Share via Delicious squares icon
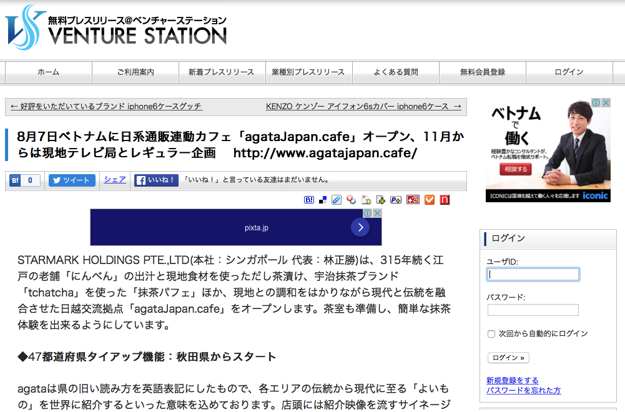Image resolution: width=625 pixels, height=412 pixels. [323, 200]
